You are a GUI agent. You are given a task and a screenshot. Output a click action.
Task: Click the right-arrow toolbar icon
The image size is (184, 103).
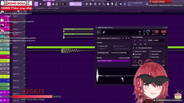40,4
